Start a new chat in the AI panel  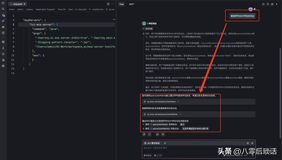[x=263, y=4]
